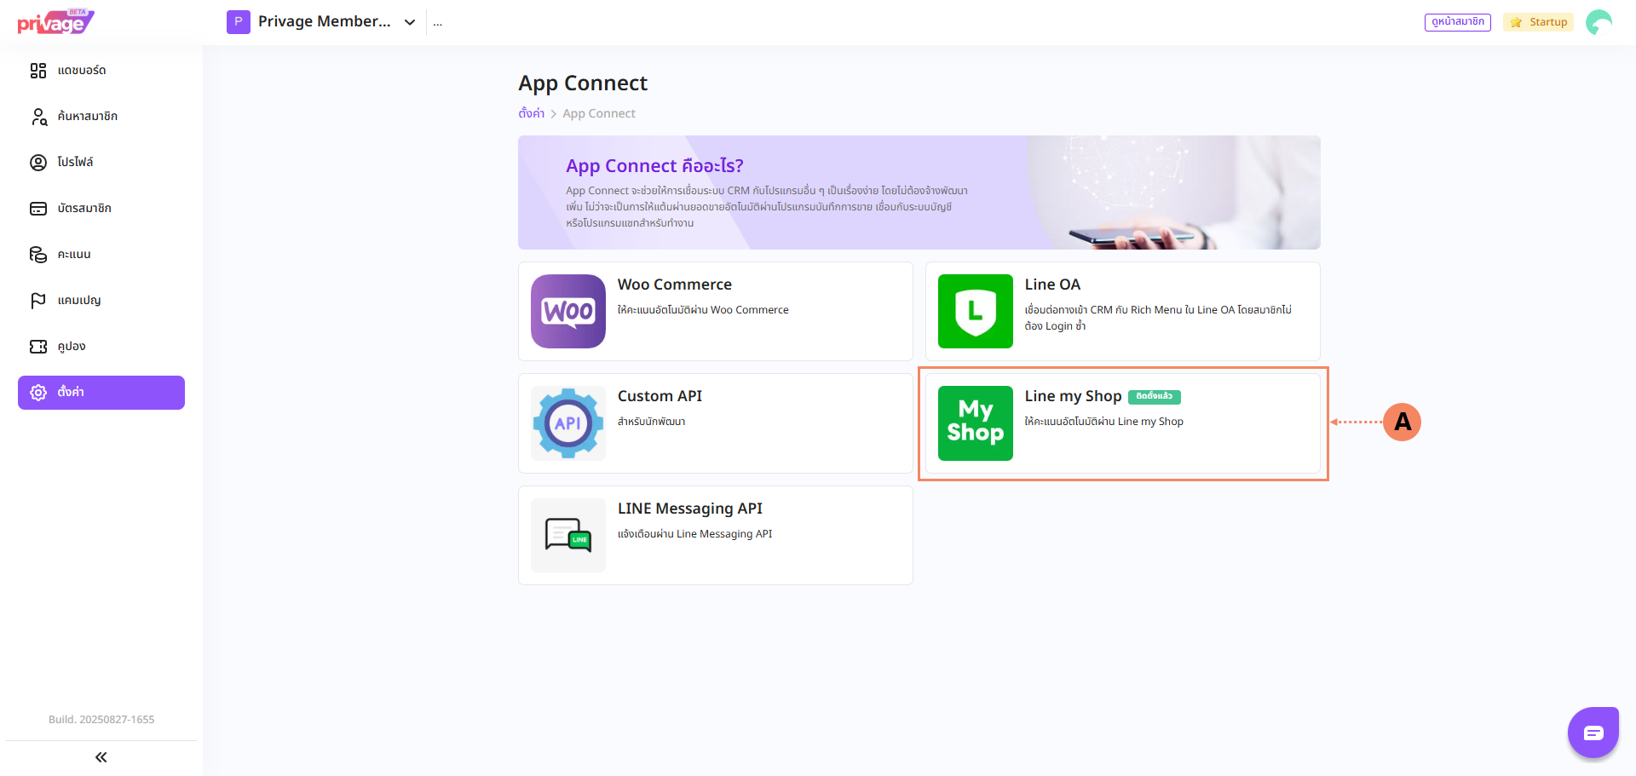Collapse the sidebar with double chevron

(x=101, y=757)
